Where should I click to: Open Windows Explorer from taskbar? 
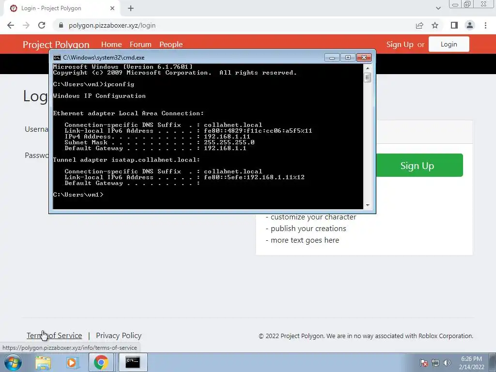point(43,362)
